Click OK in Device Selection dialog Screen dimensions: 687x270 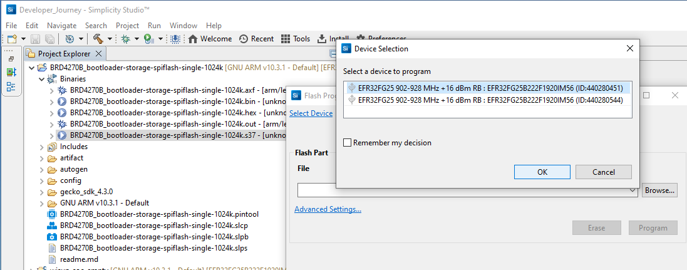tap(542, 172)
